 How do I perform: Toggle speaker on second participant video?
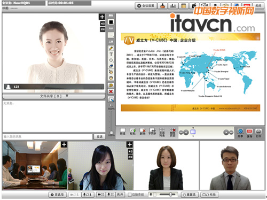130,151
